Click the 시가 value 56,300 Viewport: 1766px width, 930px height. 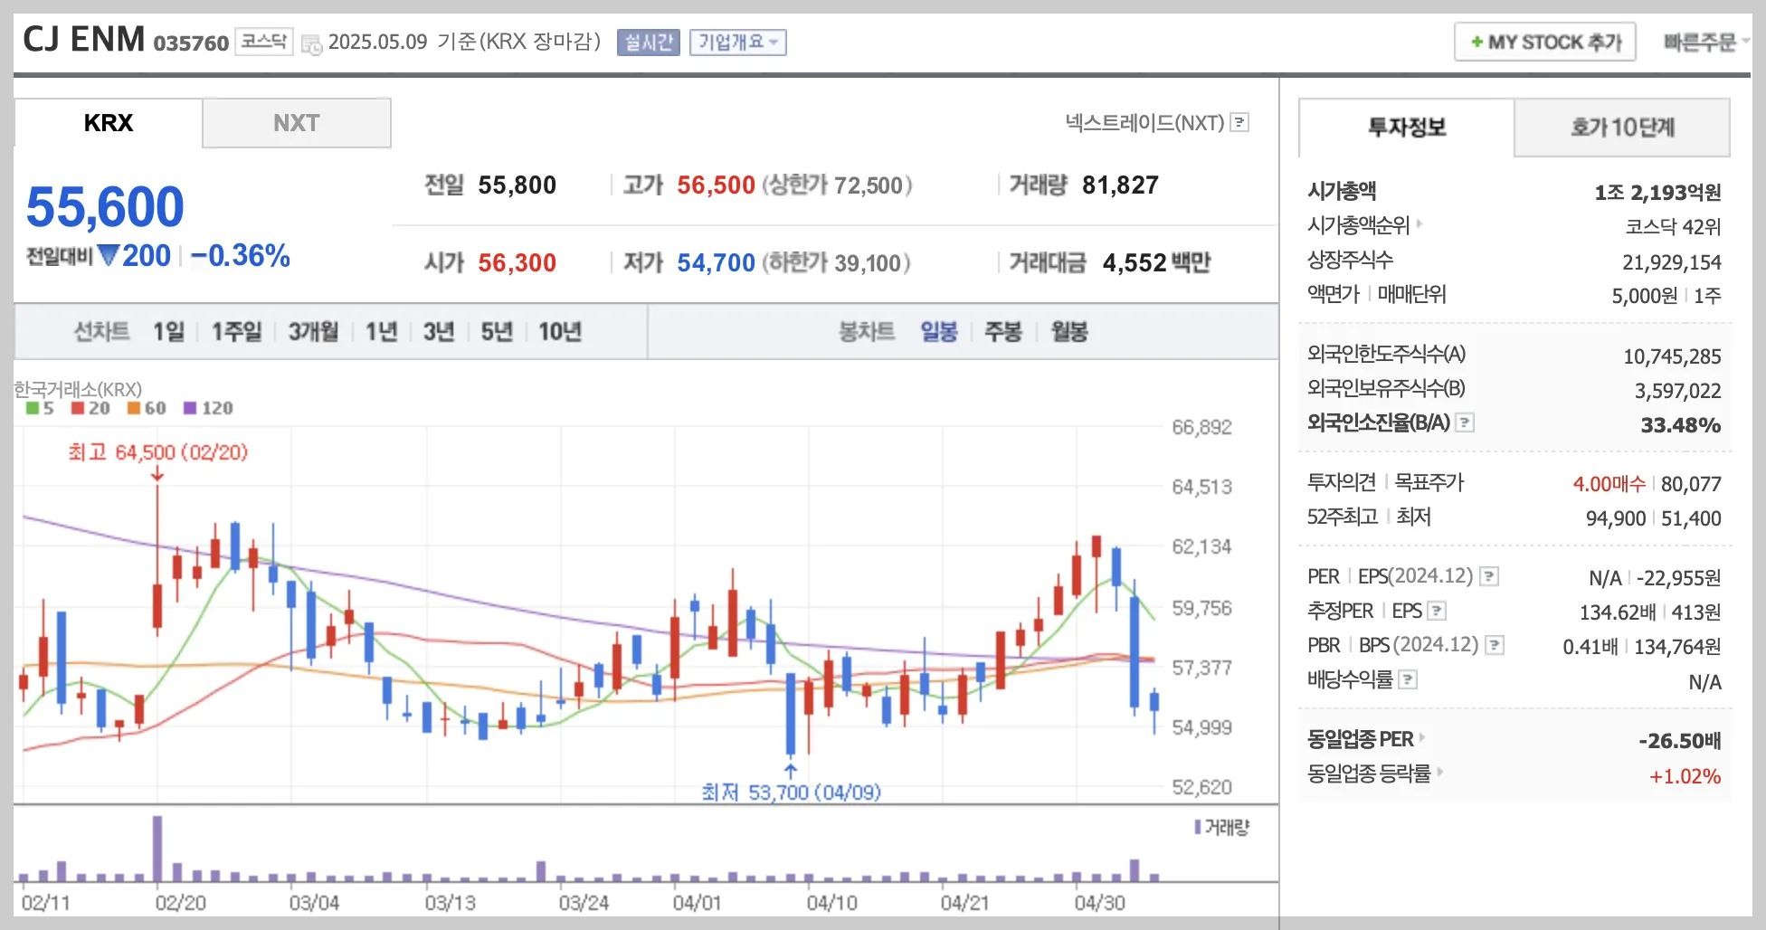[x=517, y=263]
